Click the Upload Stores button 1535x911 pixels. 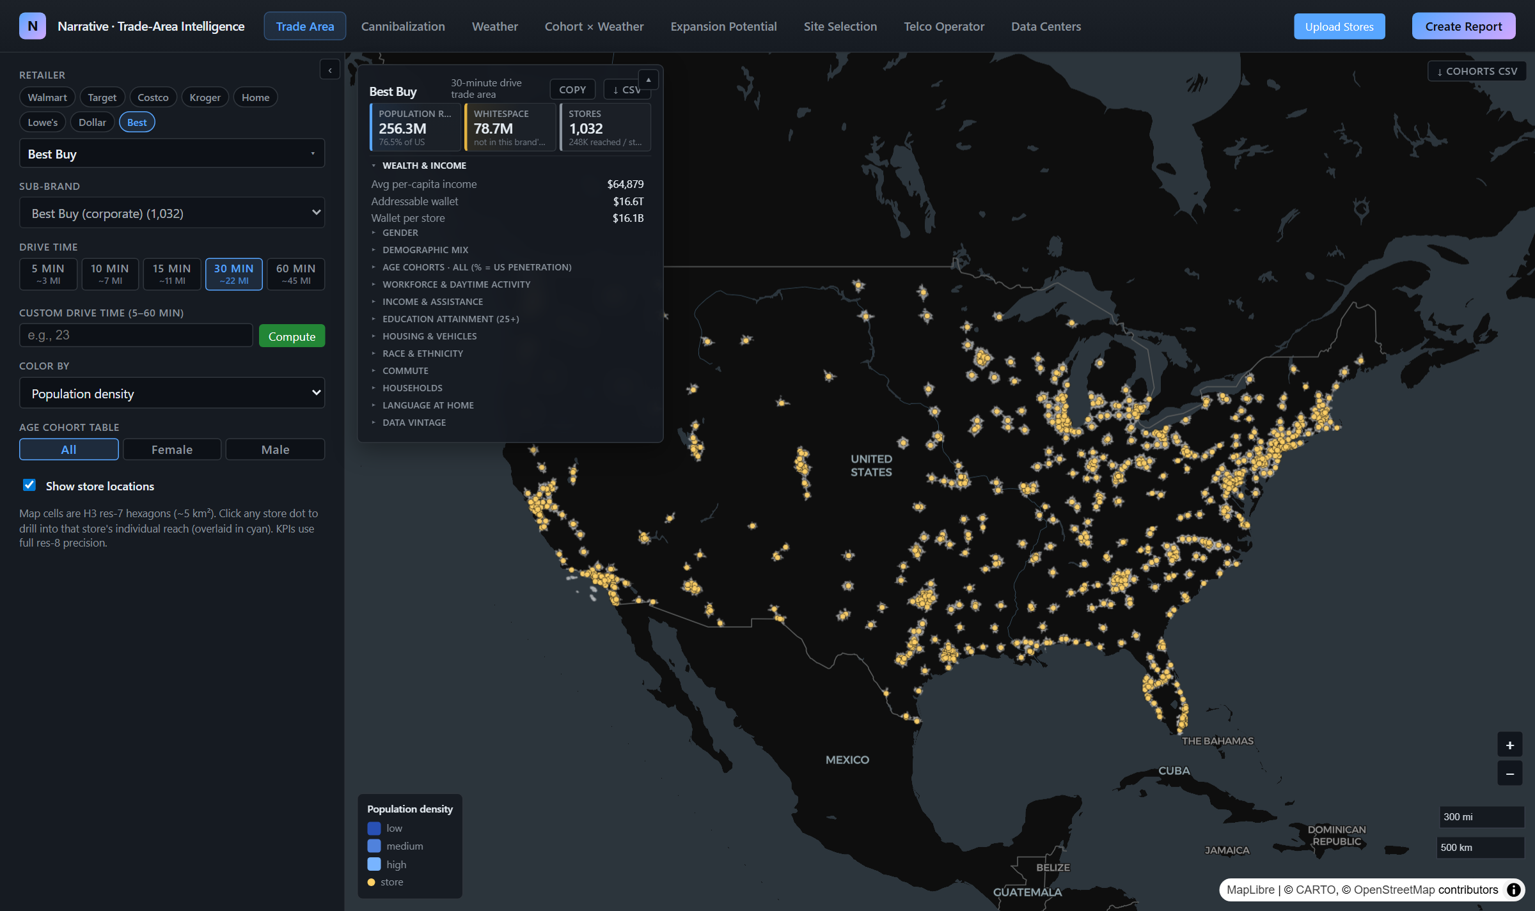point(1339,26)
